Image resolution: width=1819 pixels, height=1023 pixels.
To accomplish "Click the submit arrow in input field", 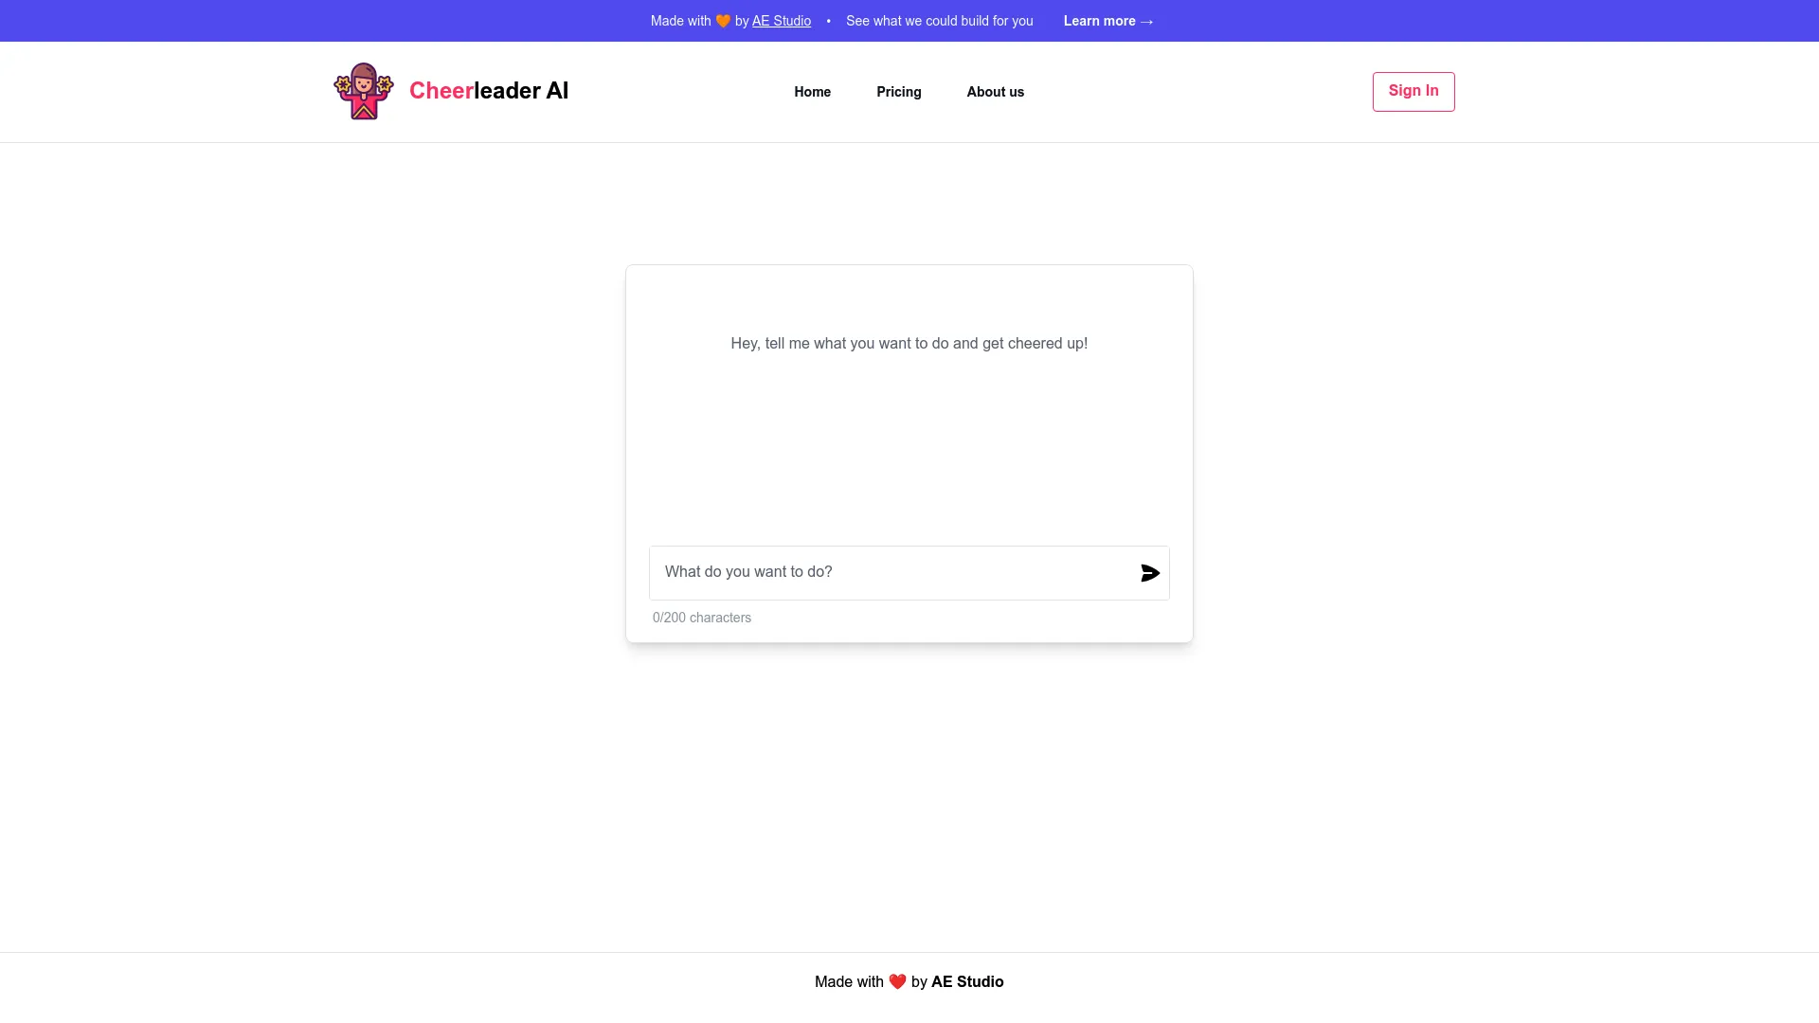I will (x=1149, y=572).
